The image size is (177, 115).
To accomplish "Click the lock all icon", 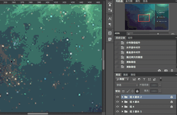I will (137, 91).
